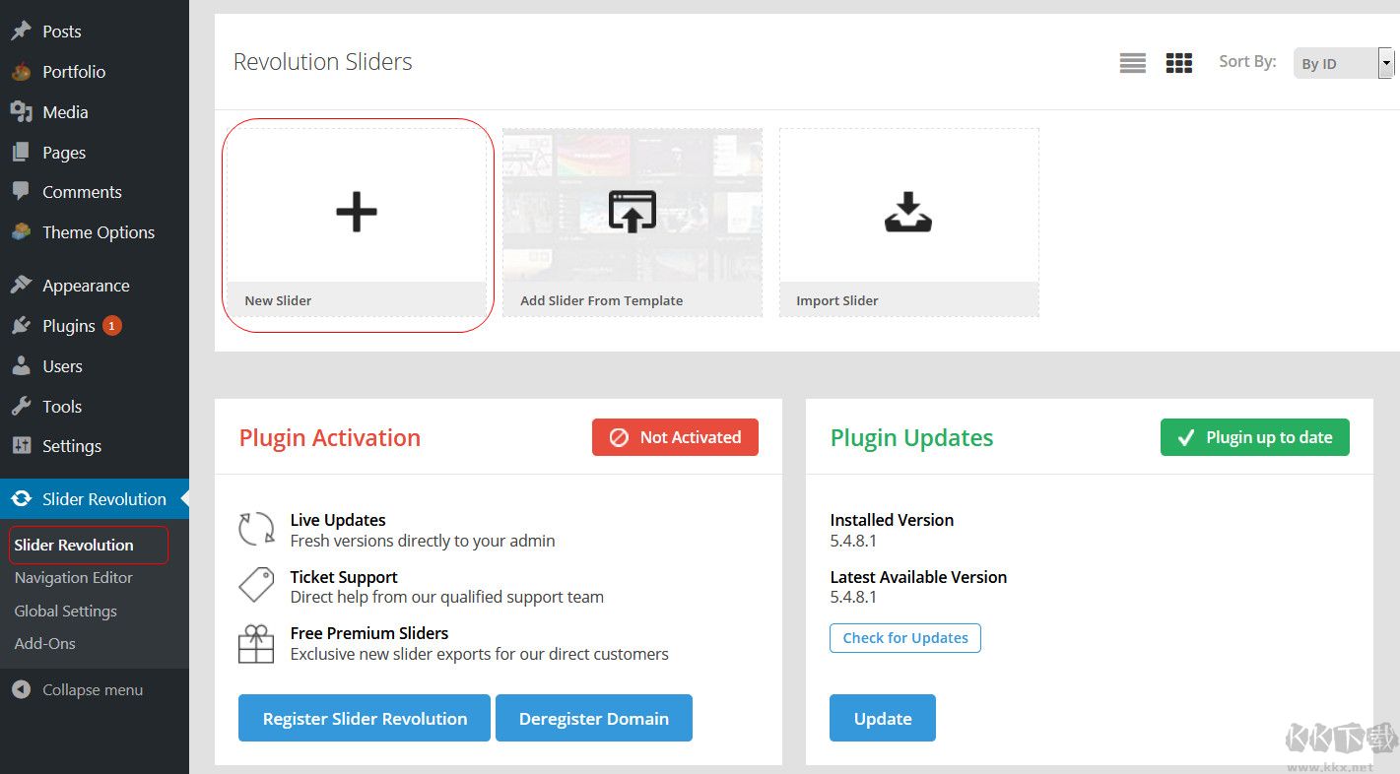The height and width of the screenshot is (774, 1400).
Task: Click Register Slider Revolution button
Action: point(365,718)
